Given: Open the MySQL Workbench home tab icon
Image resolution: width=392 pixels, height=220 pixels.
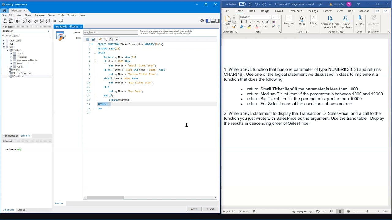Looking at the screenshot, I should coord(5,10).
